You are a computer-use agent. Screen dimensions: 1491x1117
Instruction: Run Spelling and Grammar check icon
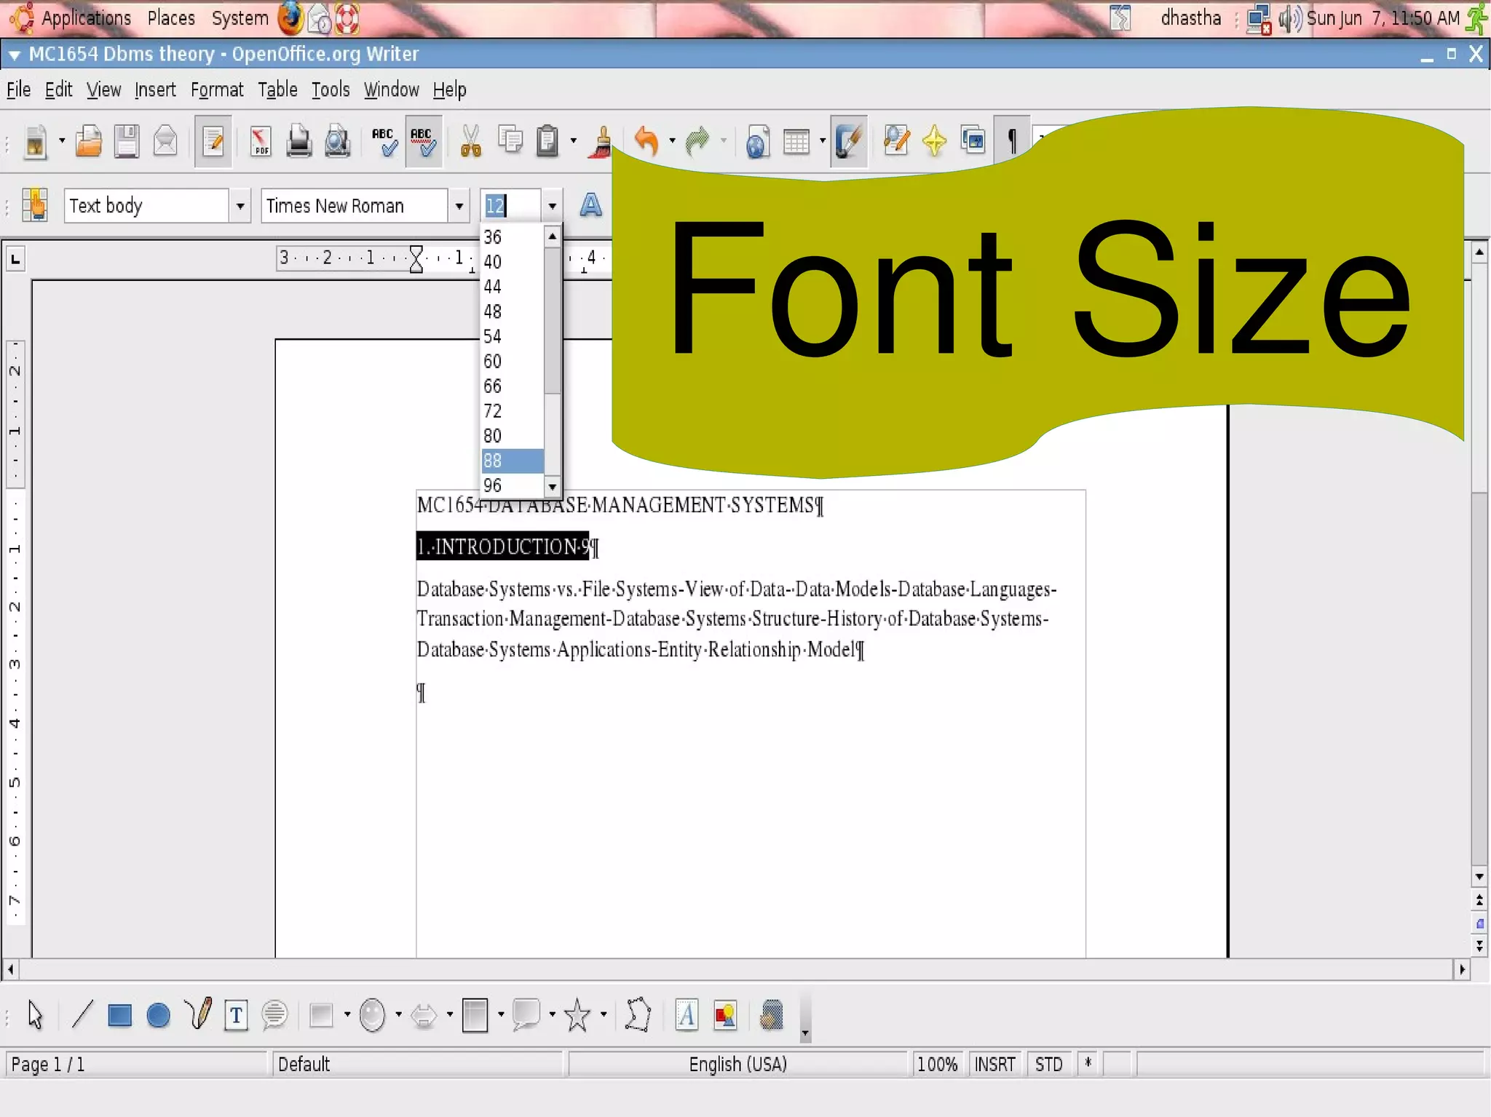[x=384, y=141]
